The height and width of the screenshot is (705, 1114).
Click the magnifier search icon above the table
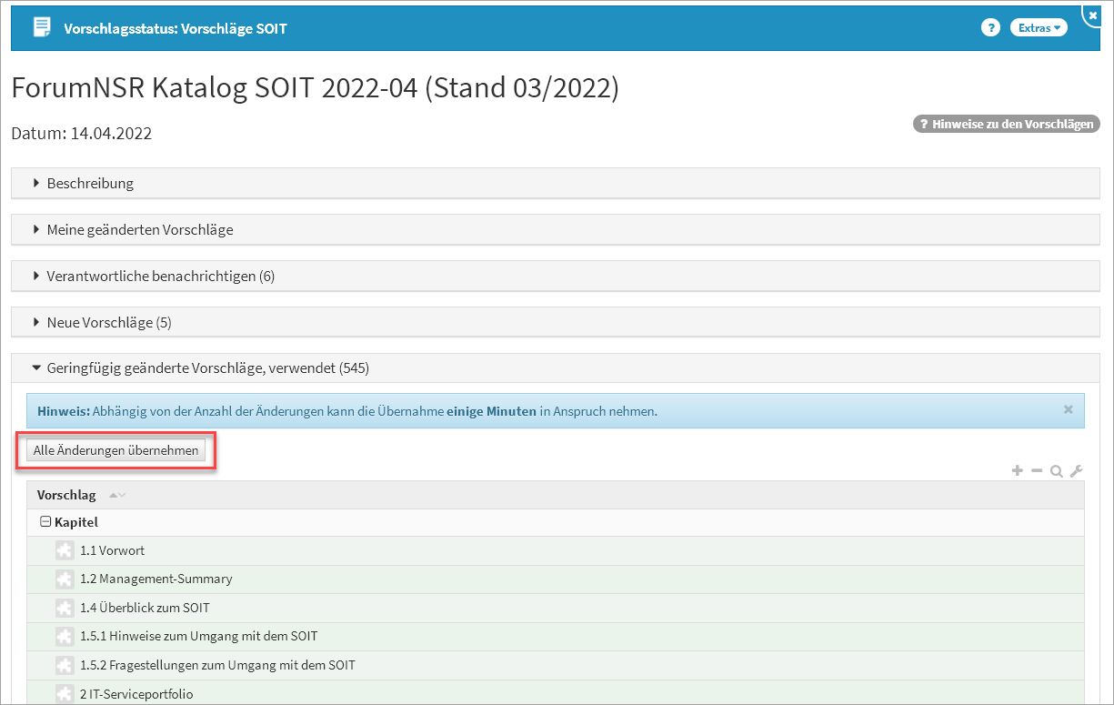pos(1056,471)
